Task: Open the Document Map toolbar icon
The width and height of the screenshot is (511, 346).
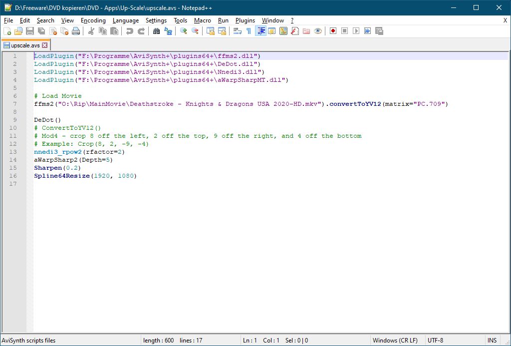Action: pyautogui.click(x=283, y=31)
